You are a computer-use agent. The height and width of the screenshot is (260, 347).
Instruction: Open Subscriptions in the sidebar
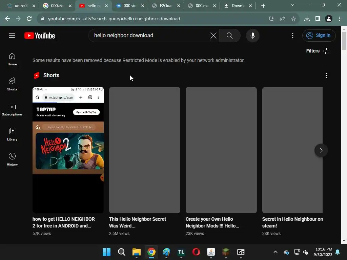[12, 109]
